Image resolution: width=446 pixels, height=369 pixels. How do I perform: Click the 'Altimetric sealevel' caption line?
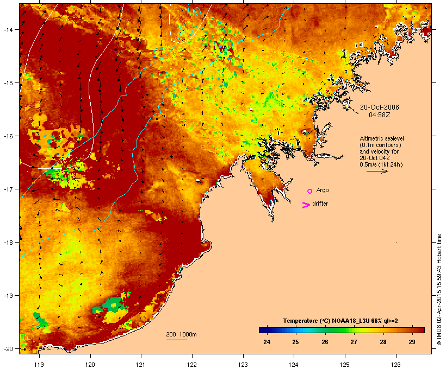382,138
